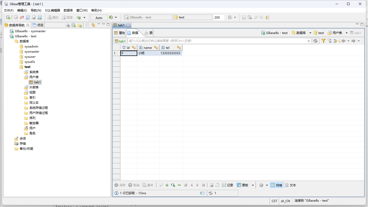The image size is (368, 207).
Task: Open the 面板 panels dropdown arrow
Action: [253, 185]
